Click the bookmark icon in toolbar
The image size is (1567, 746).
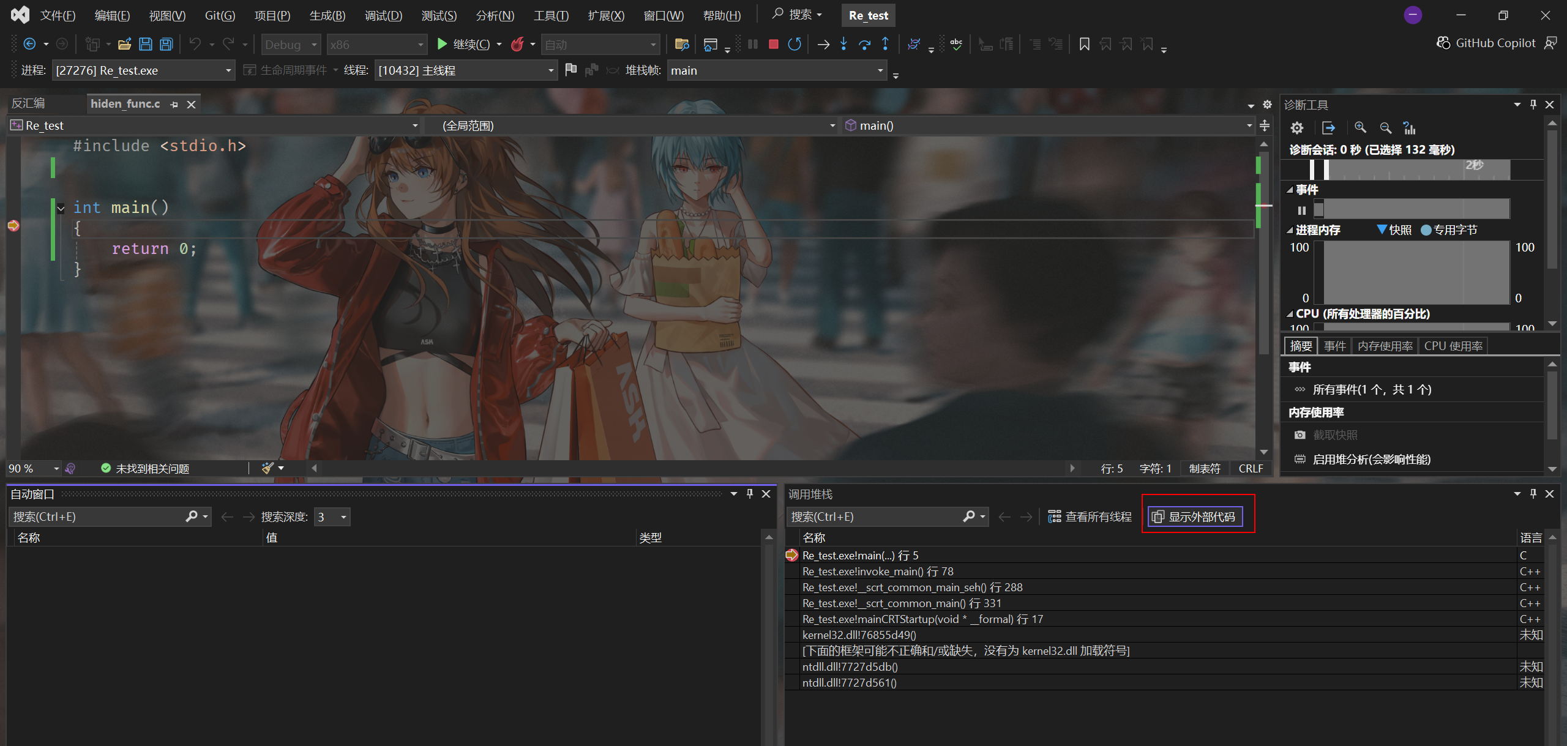(x=1084, y=44)
